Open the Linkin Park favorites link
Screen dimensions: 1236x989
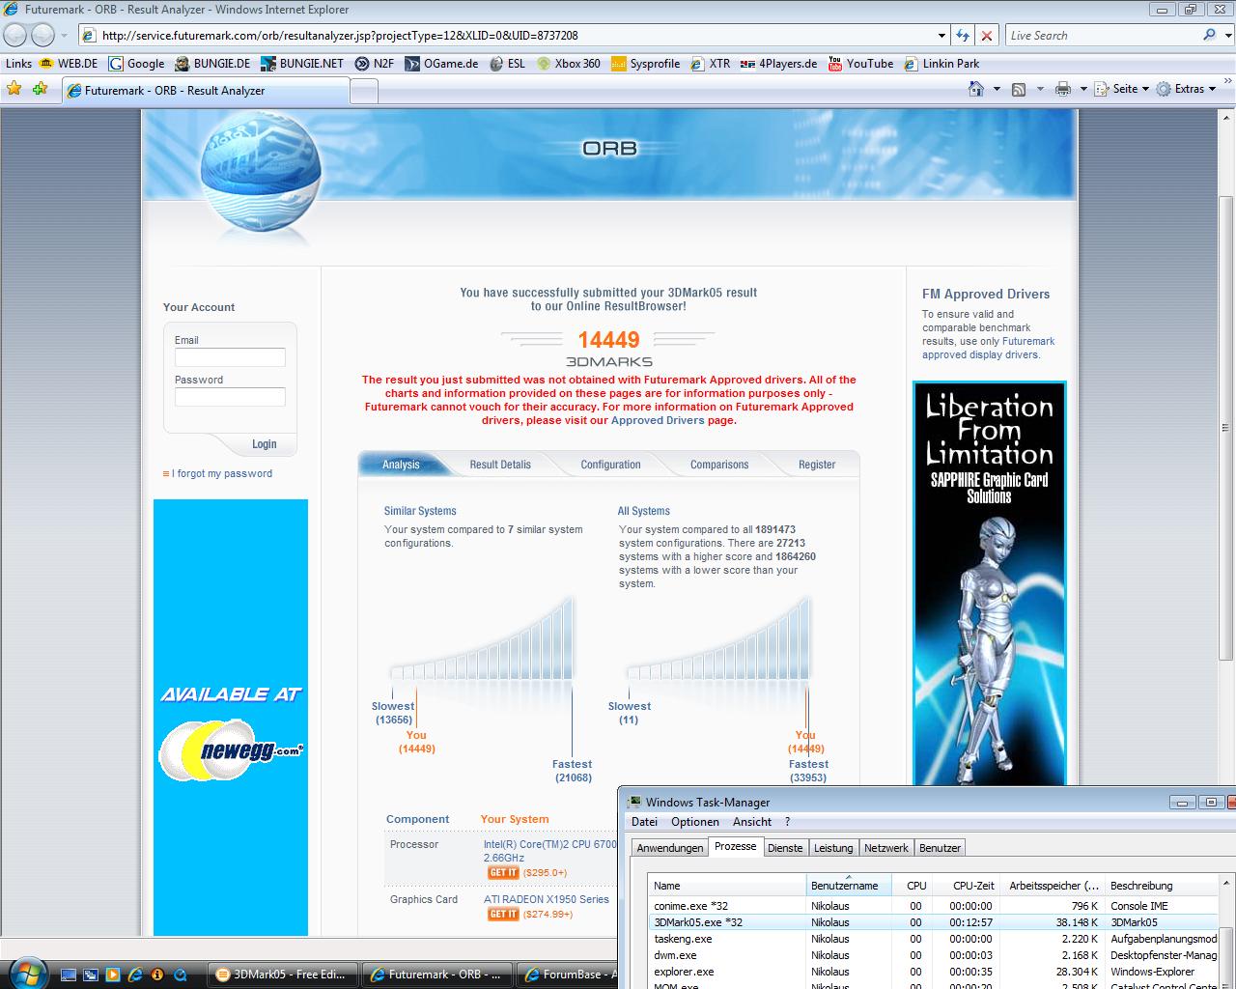[x=941, y=64]
